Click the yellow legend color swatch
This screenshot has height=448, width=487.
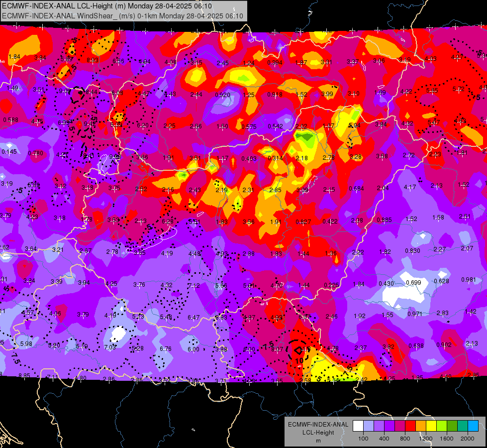pyautogui.click(x=431, y=426)
